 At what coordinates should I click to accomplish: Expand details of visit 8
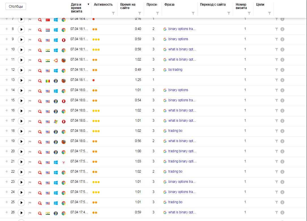[7, 29]
